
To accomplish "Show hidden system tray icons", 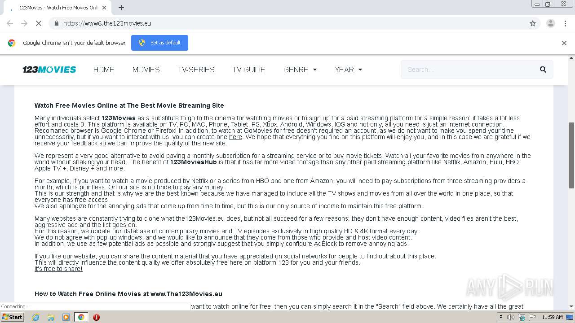I will click(501, 317).
